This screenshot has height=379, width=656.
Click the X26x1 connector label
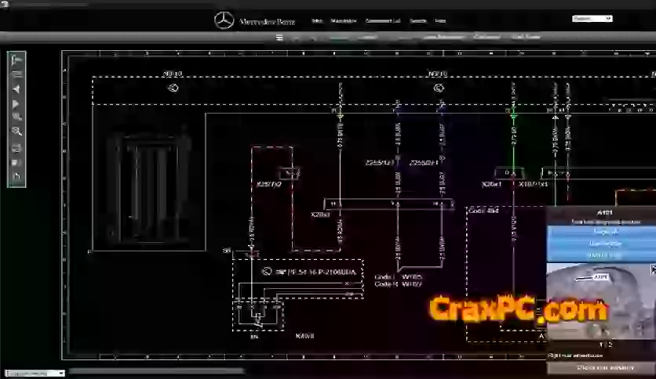(491, 184)
